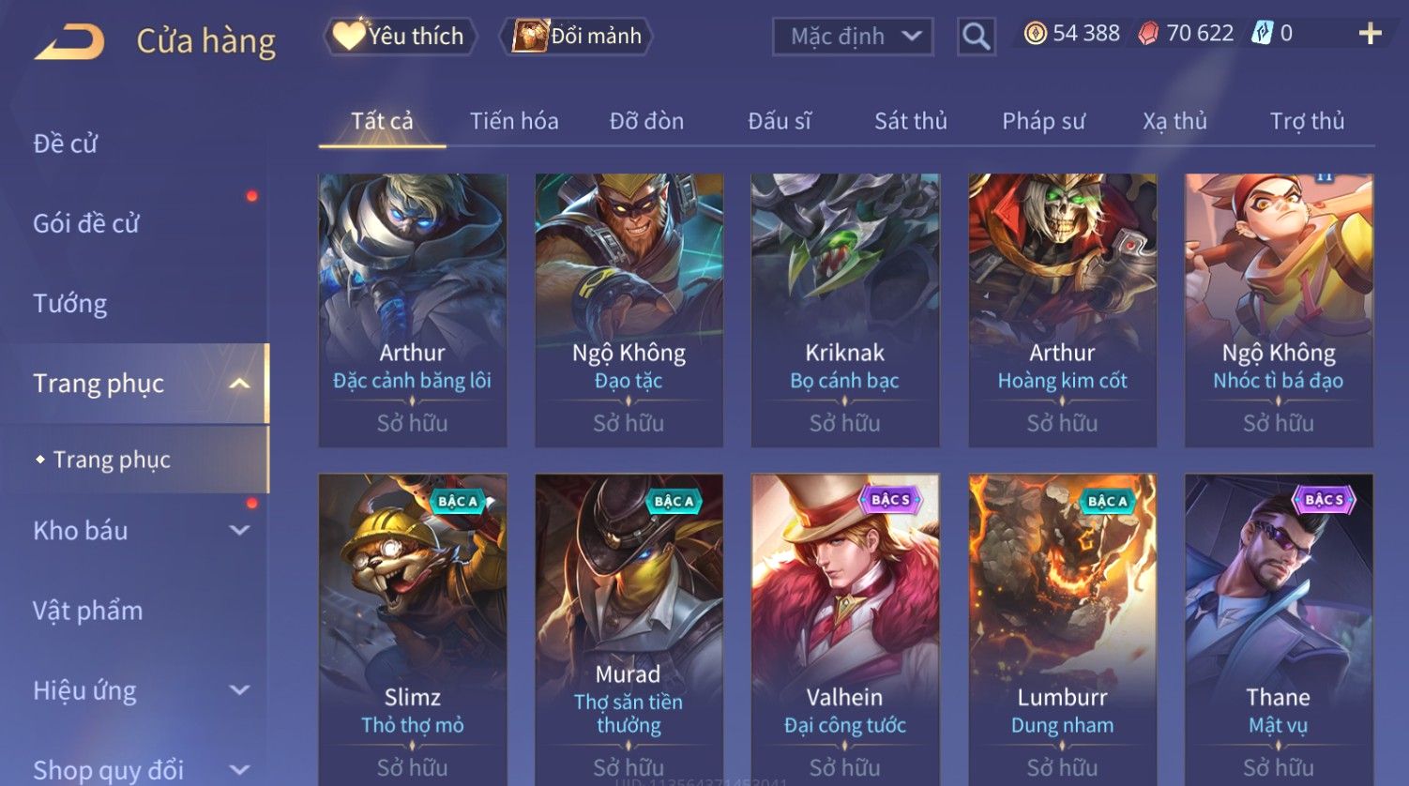This screenshot has height=786, width=1409.
Task: Open Vật phẩm in the sidebar
Action: coord(88,611)
